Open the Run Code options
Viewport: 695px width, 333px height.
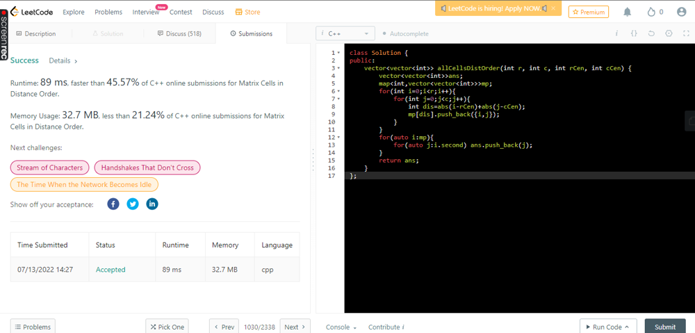click(608, 327)
